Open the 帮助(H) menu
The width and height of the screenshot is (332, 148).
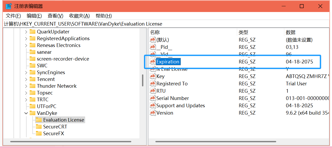coord(104,16)
